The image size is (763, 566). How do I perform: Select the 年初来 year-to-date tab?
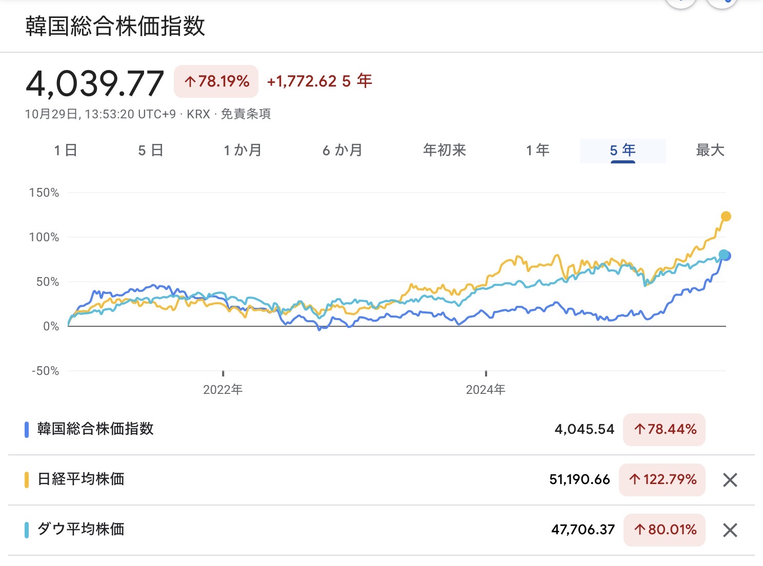pyautogui.click(x=445, y=151)
